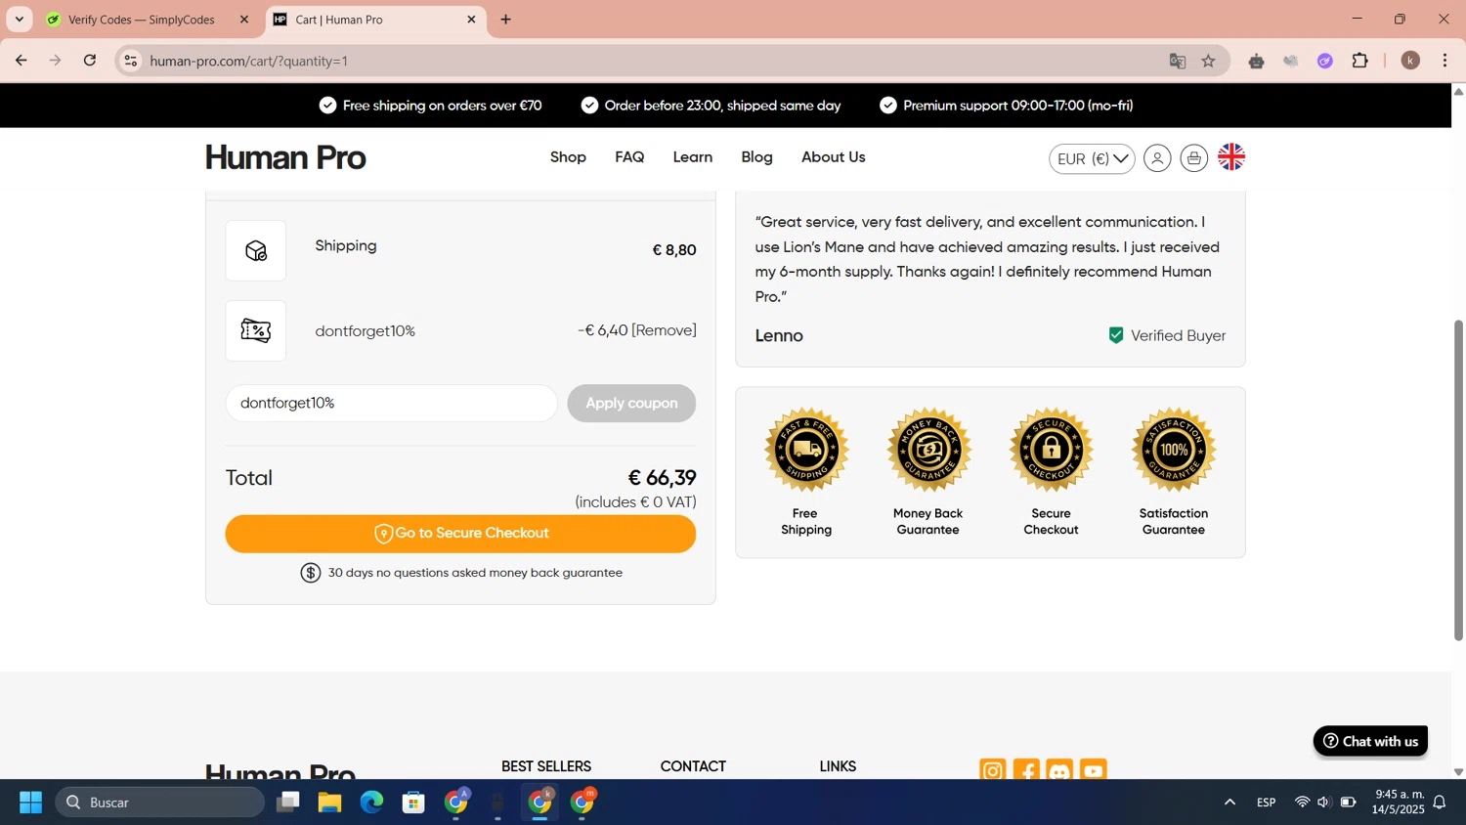The width and height of the screenshot is (1466, 825).
Task: Click the Shipping price € 8,80
Action: pos(674,250)
